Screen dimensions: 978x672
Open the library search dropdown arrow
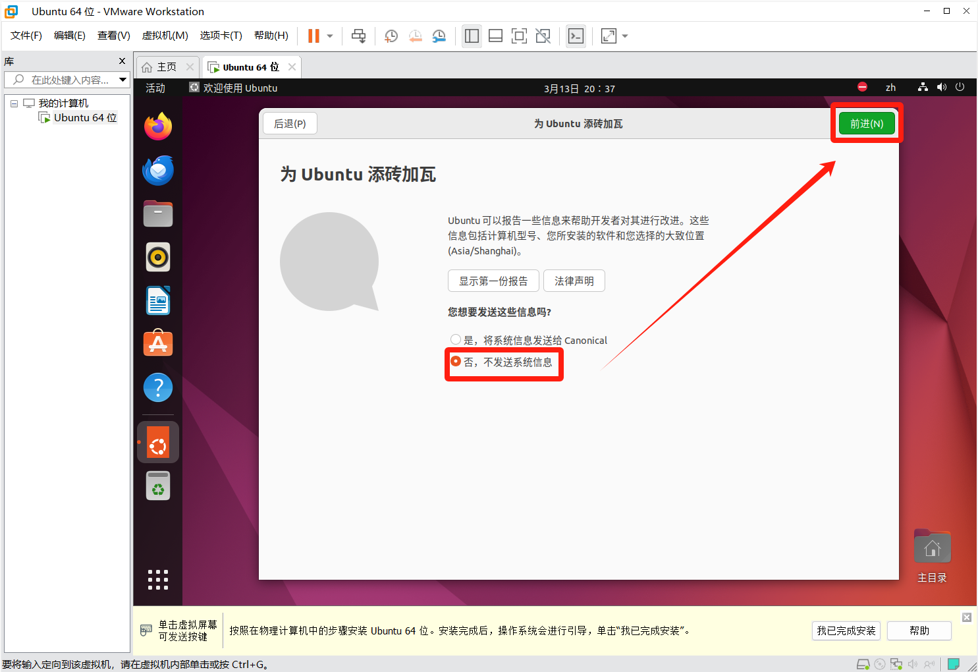tap(122, 80)
